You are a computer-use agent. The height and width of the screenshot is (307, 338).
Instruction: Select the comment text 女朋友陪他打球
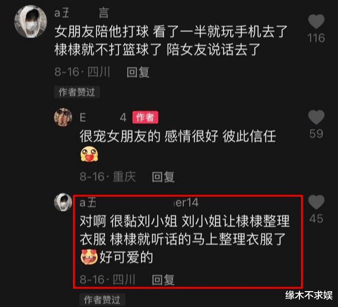(x=101, y=32)
